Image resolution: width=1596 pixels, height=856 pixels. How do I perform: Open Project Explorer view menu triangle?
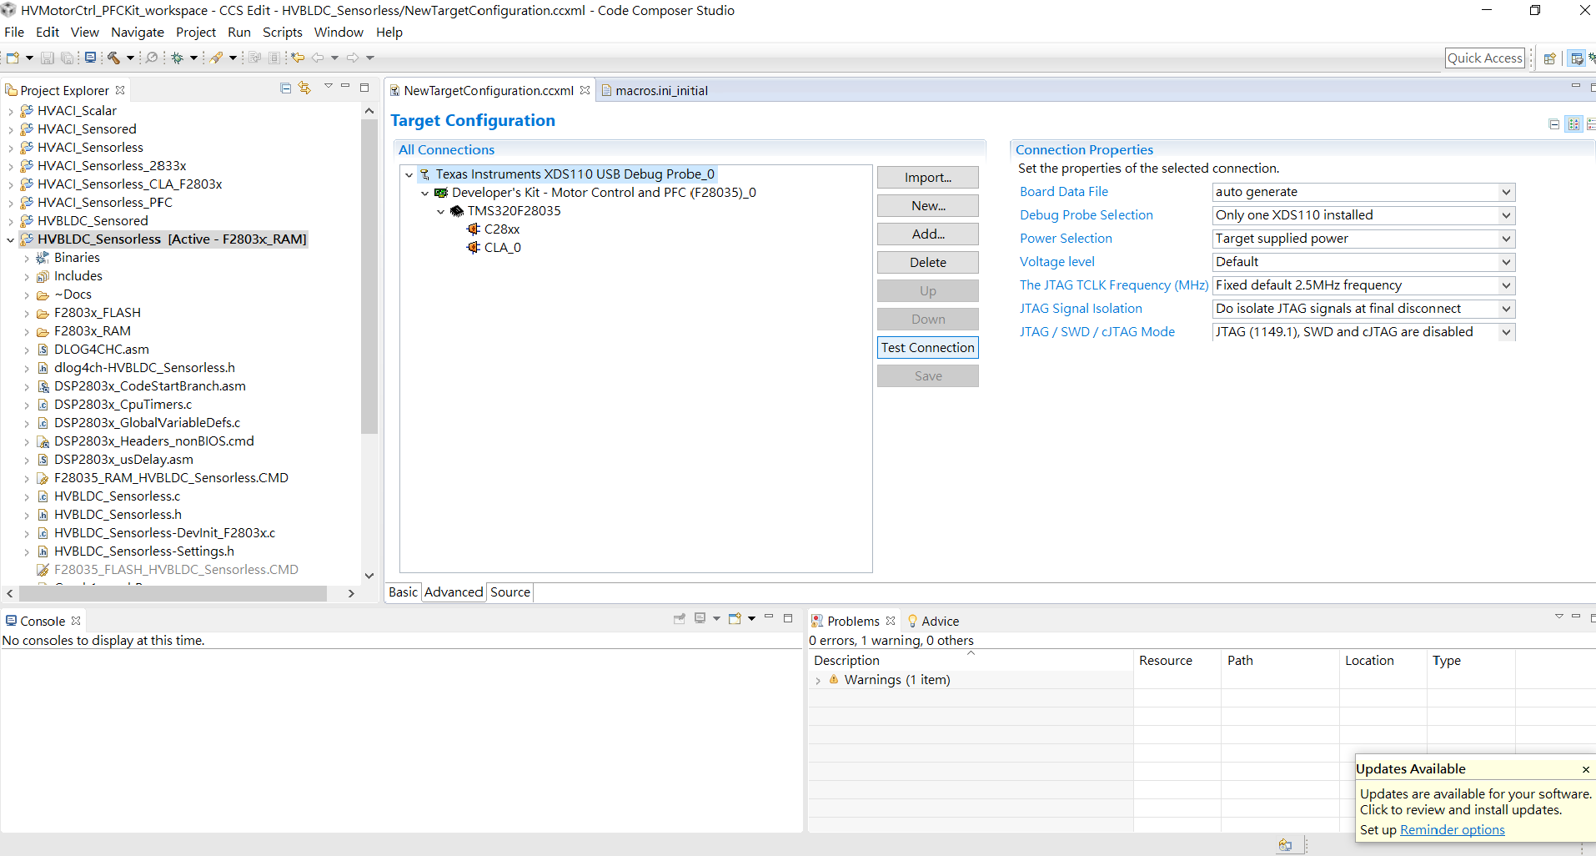pos(328,86)
